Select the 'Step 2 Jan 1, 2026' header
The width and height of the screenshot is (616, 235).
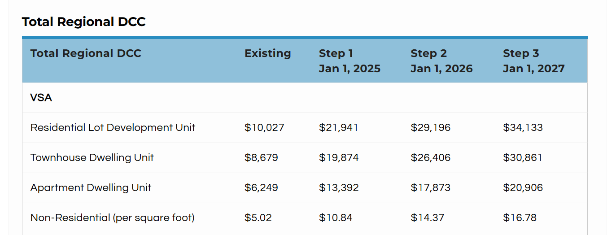click(x=441, y=61)
